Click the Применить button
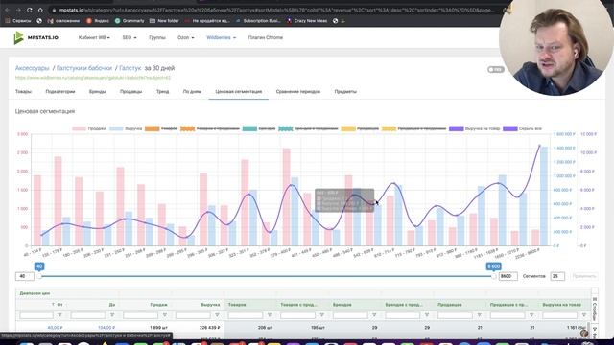Viewport: 614px width, 345px height. pyautogui.click(x=584, y=276)
